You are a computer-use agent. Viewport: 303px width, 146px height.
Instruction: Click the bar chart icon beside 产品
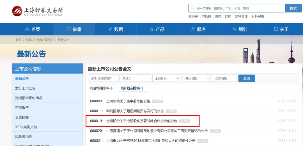pos(152,29)
